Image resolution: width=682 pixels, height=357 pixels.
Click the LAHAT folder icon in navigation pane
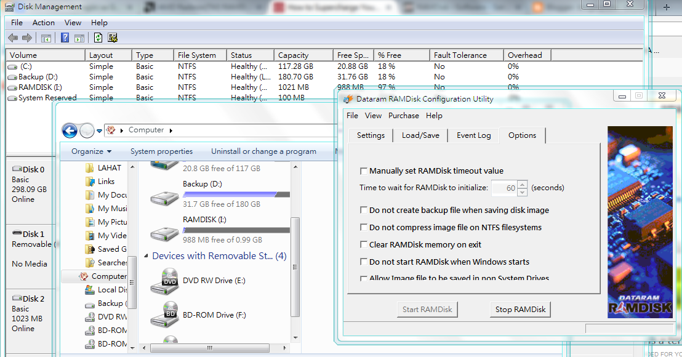(x=90, y=168)
